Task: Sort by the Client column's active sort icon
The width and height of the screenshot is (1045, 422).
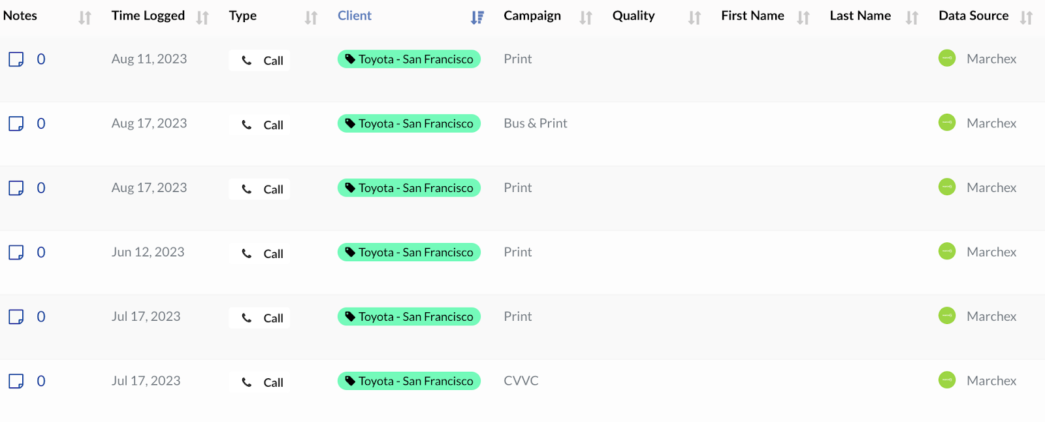Action: pyautogui.click(x=477, y=18)
